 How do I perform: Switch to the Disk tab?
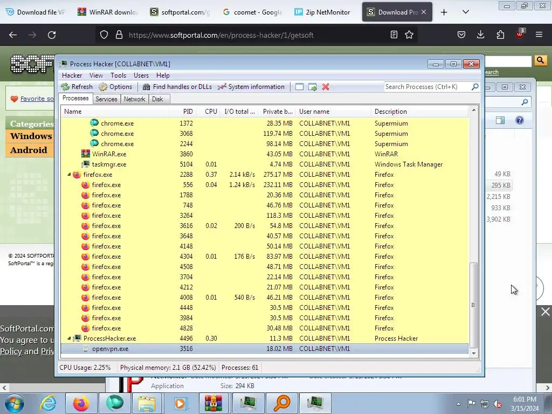click(158, 99)
